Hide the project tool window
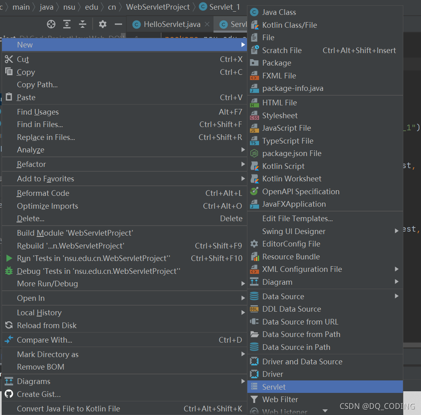Viewport: 421px width, 415px height. coord(118,24)
